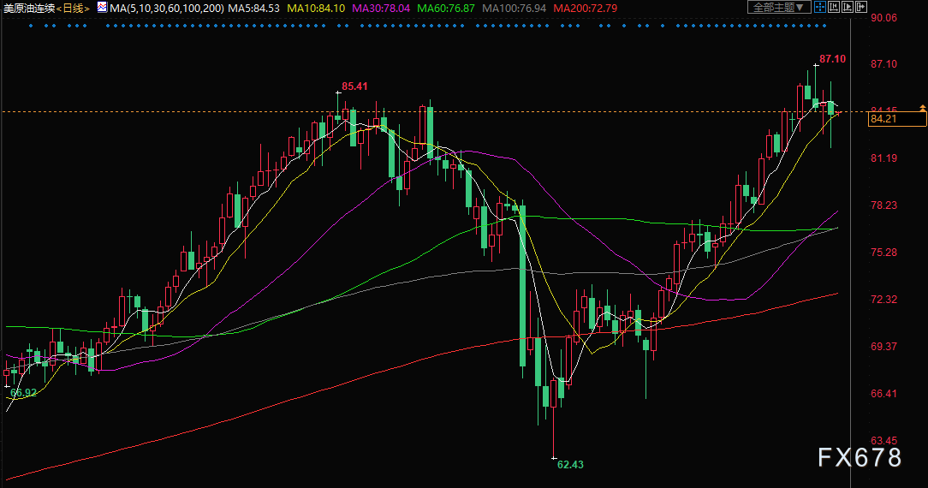
Task: Click the 日线 period selector
Action: click(x=73, y=9)
